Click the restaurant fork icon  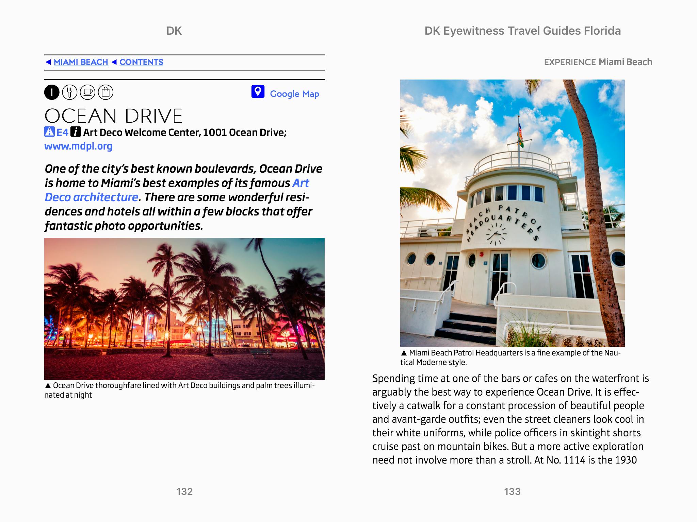[70, 92]
